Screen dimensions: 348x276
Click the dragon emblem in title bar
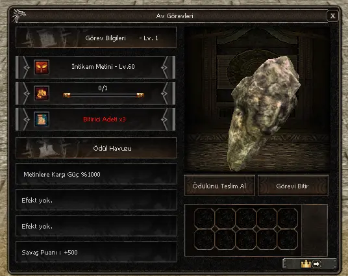pyautogui.click(x=19, y=16)
